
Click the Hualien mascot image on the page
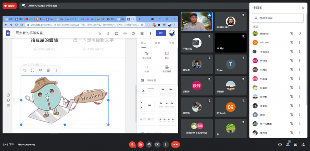click(x=65, y=100)
